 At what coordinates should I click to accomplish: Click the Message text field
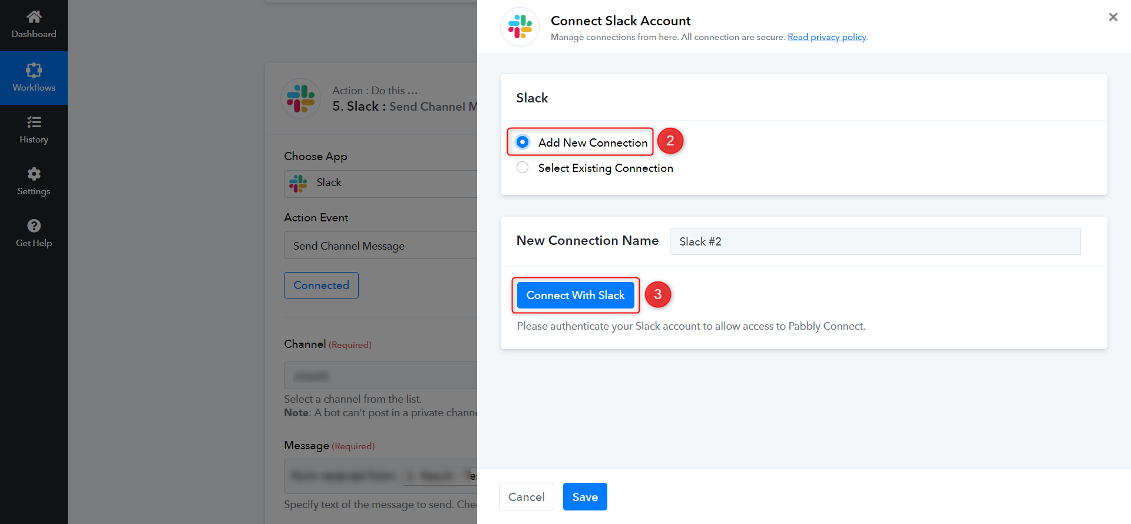pyautogui.click(x=381, y=476)
